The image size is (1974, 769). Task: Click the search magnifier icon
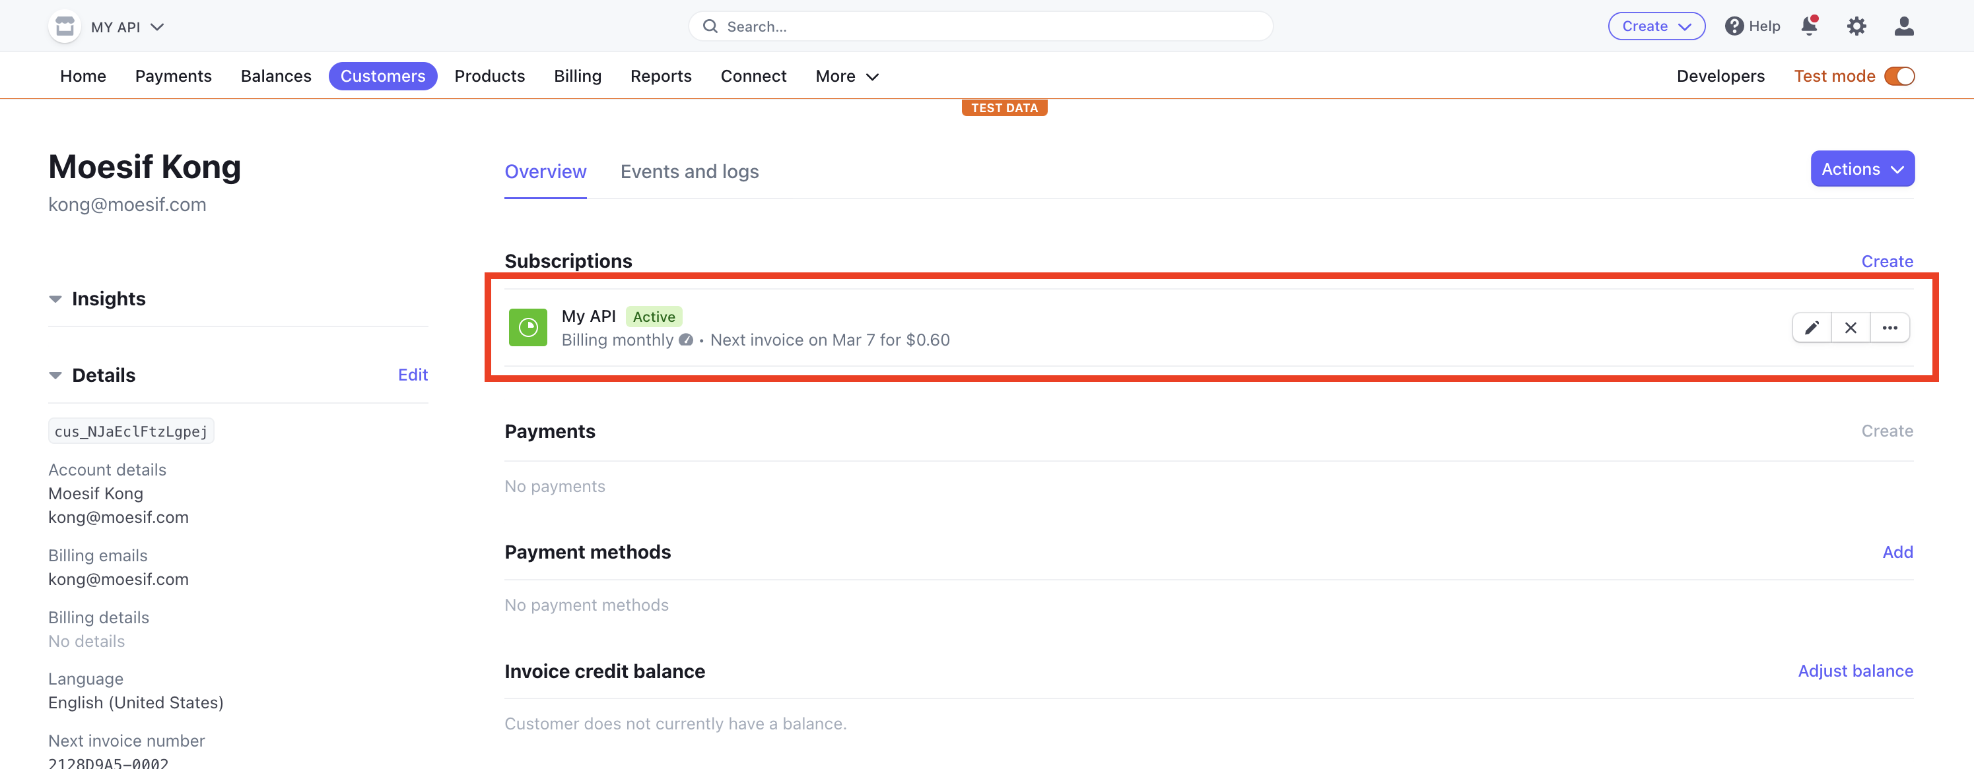(710, 27)
